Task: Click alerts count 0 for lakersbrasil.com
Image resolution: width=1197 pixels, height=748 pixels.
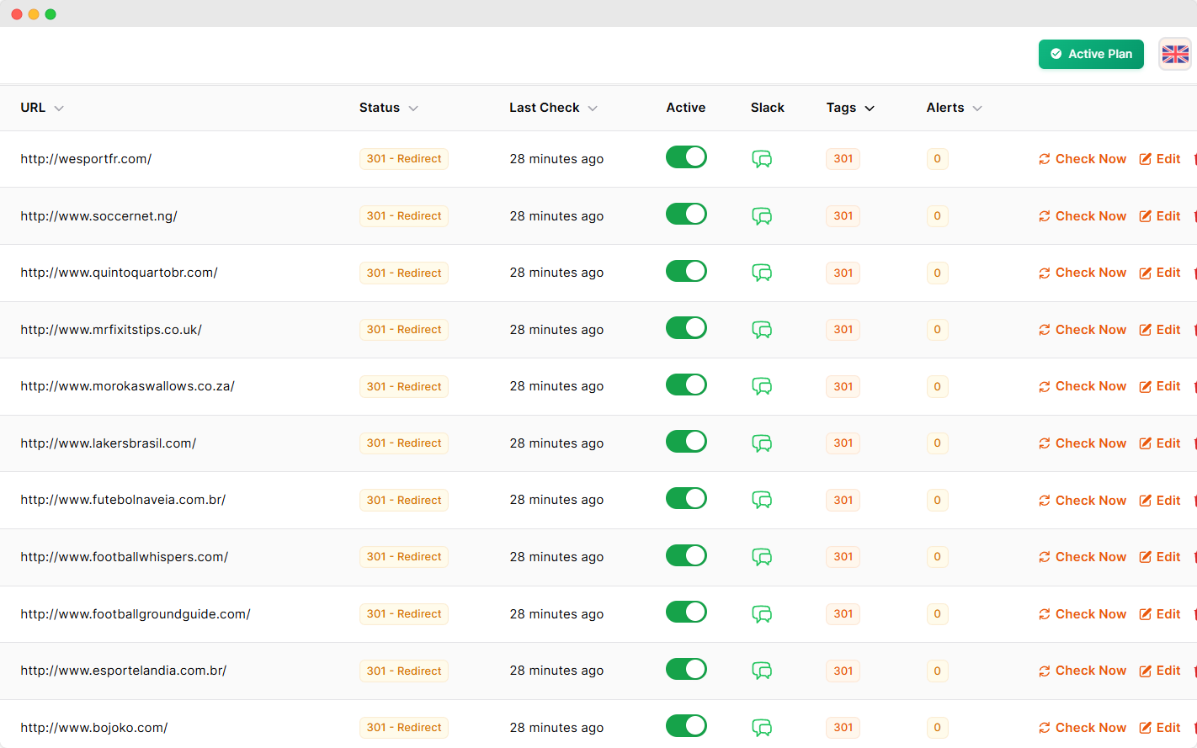Action: [937, 443]
